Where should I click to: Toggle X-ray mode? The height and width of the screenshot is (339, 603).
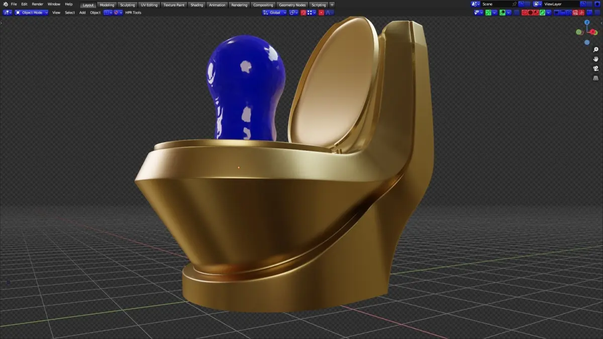click(x=517, y=13)
